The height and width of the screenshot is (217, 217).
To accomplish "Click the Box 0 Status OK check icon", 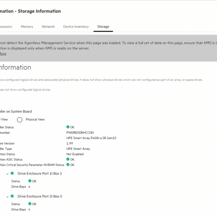I will tap(30, 204).
